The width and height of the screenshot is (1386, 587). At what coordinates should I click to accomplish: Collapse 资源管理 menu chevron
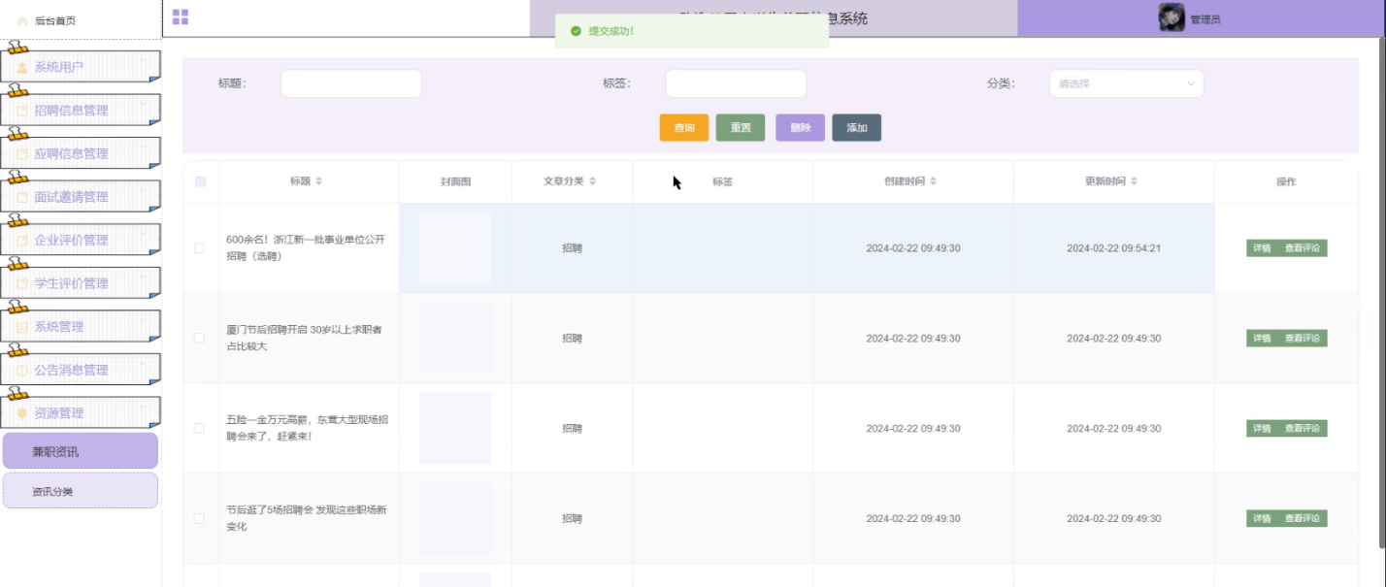[x=143, y=408]
